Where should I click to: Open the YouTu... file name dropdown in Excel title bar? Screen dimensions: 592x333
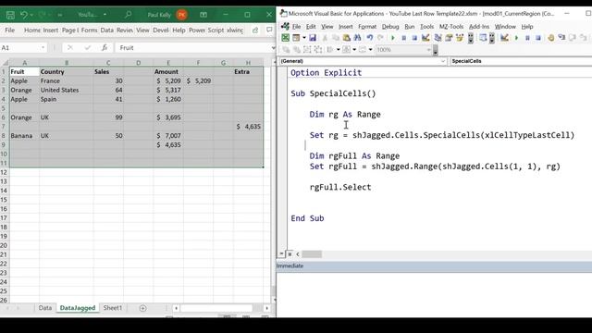click(105, 15)
